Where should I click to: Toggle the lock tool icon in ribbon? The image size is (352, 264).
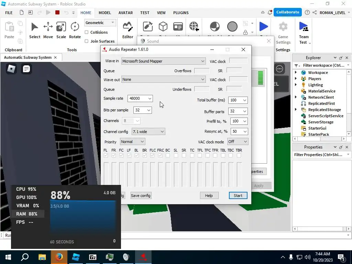(x=245, y=32)
